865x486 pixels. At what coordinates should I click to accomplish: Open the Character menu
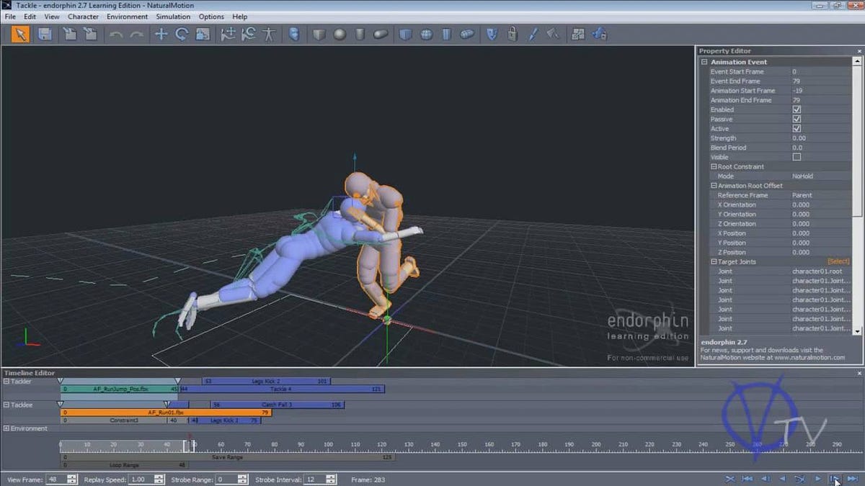coord(85,16)
